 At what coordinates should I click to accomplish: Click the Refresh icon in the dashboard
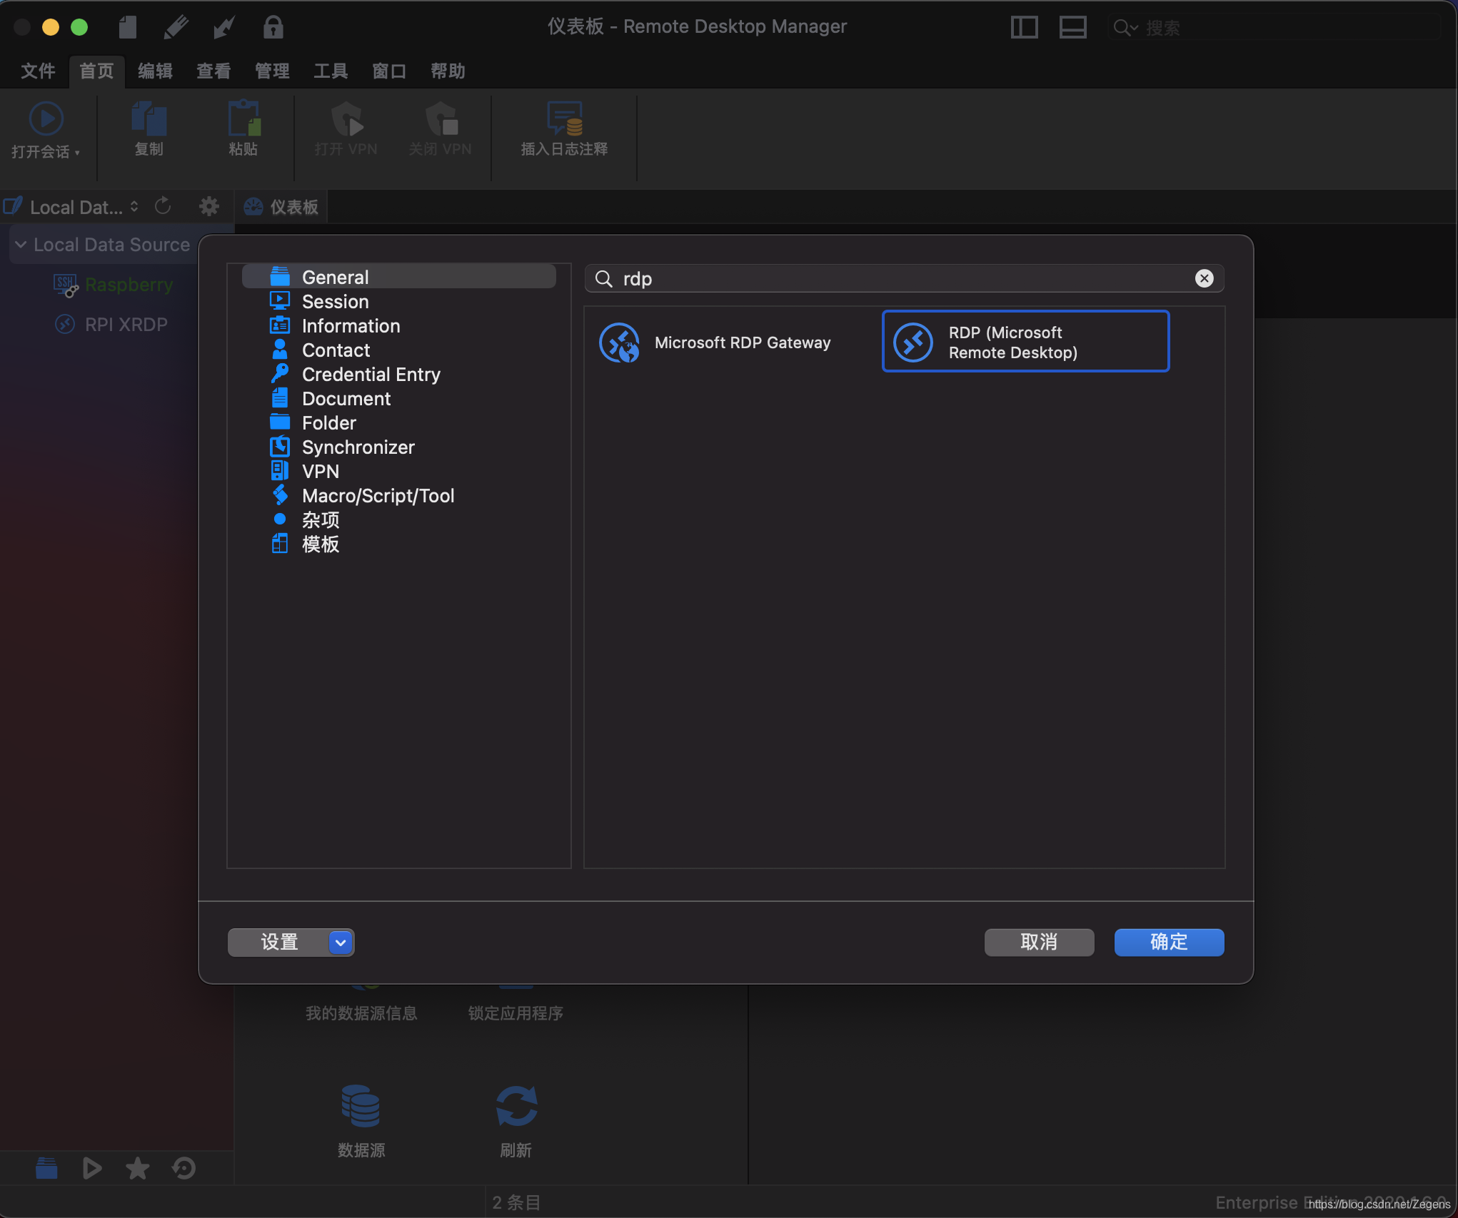[516, 1105]
